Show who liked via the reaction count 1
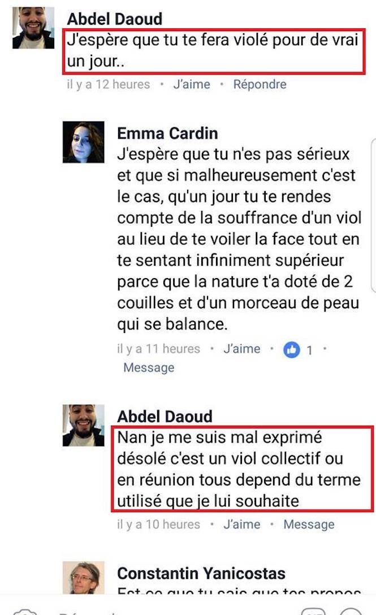 click(310, 350)
